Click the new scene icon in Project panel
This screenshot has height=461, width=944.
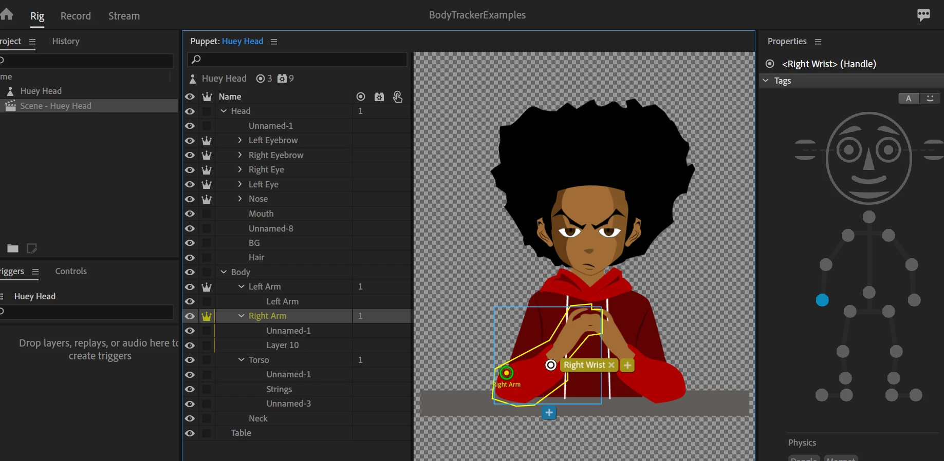(x=32, y=248)
